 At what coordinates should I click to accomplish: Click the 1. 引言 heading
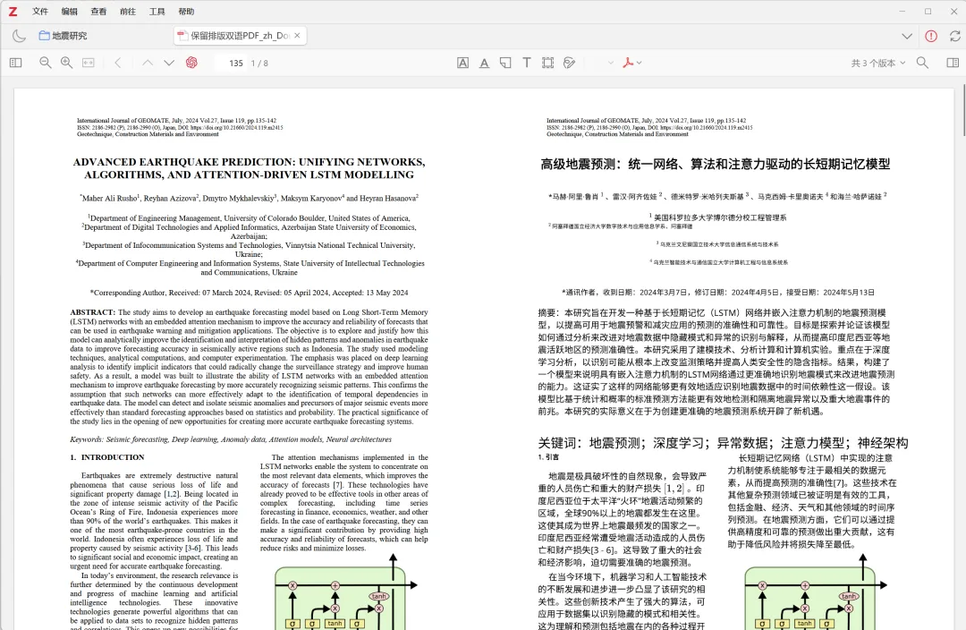548,457
